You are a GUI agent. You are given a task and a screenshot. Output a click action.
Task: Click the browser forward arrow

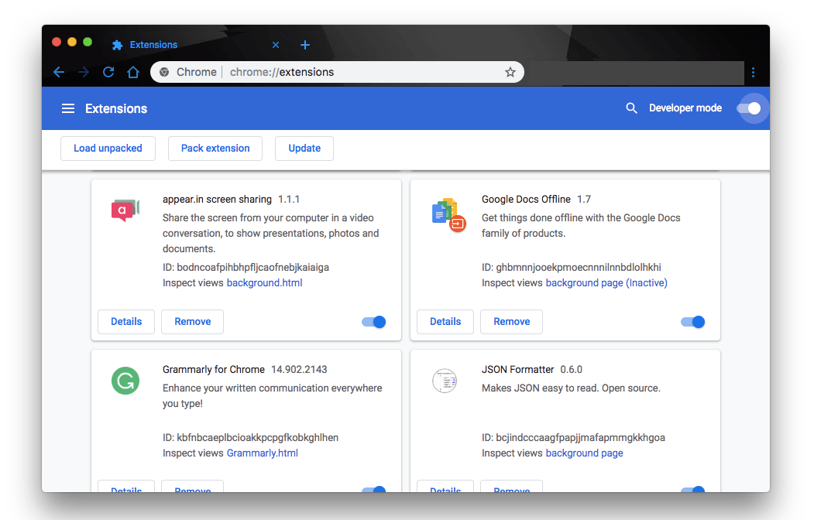[84, 72]
